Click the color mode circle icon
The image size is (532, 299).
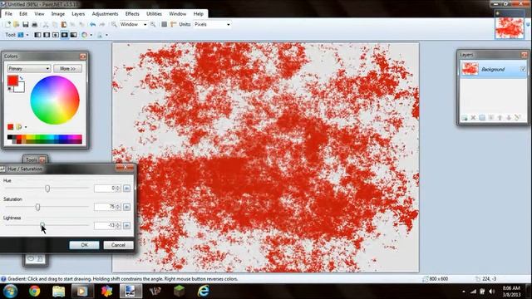coord(84,35)
